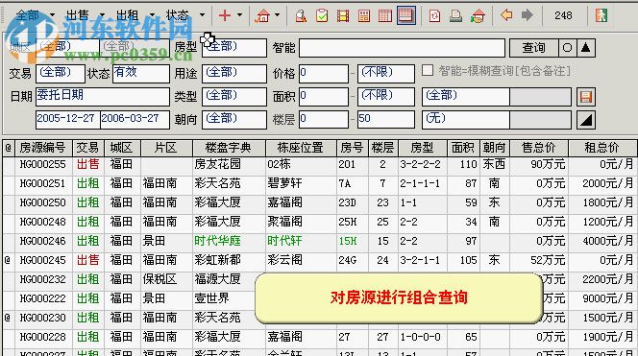This screenshot has height=356, width=638.
Task: Open the dropdown arrow next to the plus icon
Action: click(x=239, y=15)
